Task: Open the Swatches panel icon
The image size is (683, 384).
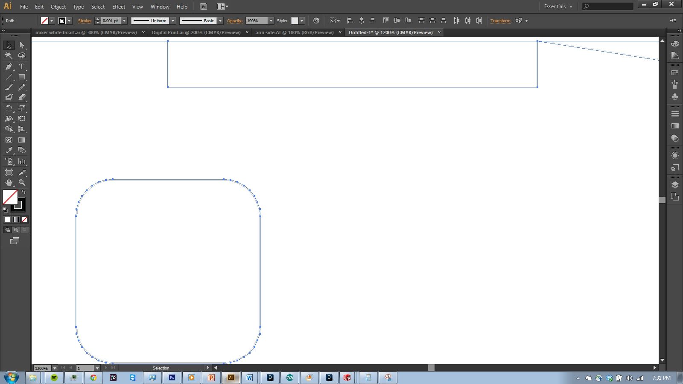Action: 675,73
